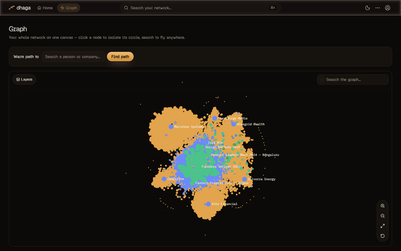The image size is (401, 251).
Task: Open the Graph tab
Action: (x=69, y=8)
